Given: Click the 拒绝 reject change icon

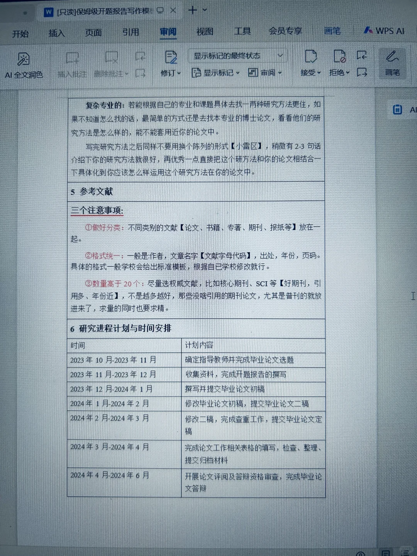Looking at the screenshot, I should click(x=339, y=57).
